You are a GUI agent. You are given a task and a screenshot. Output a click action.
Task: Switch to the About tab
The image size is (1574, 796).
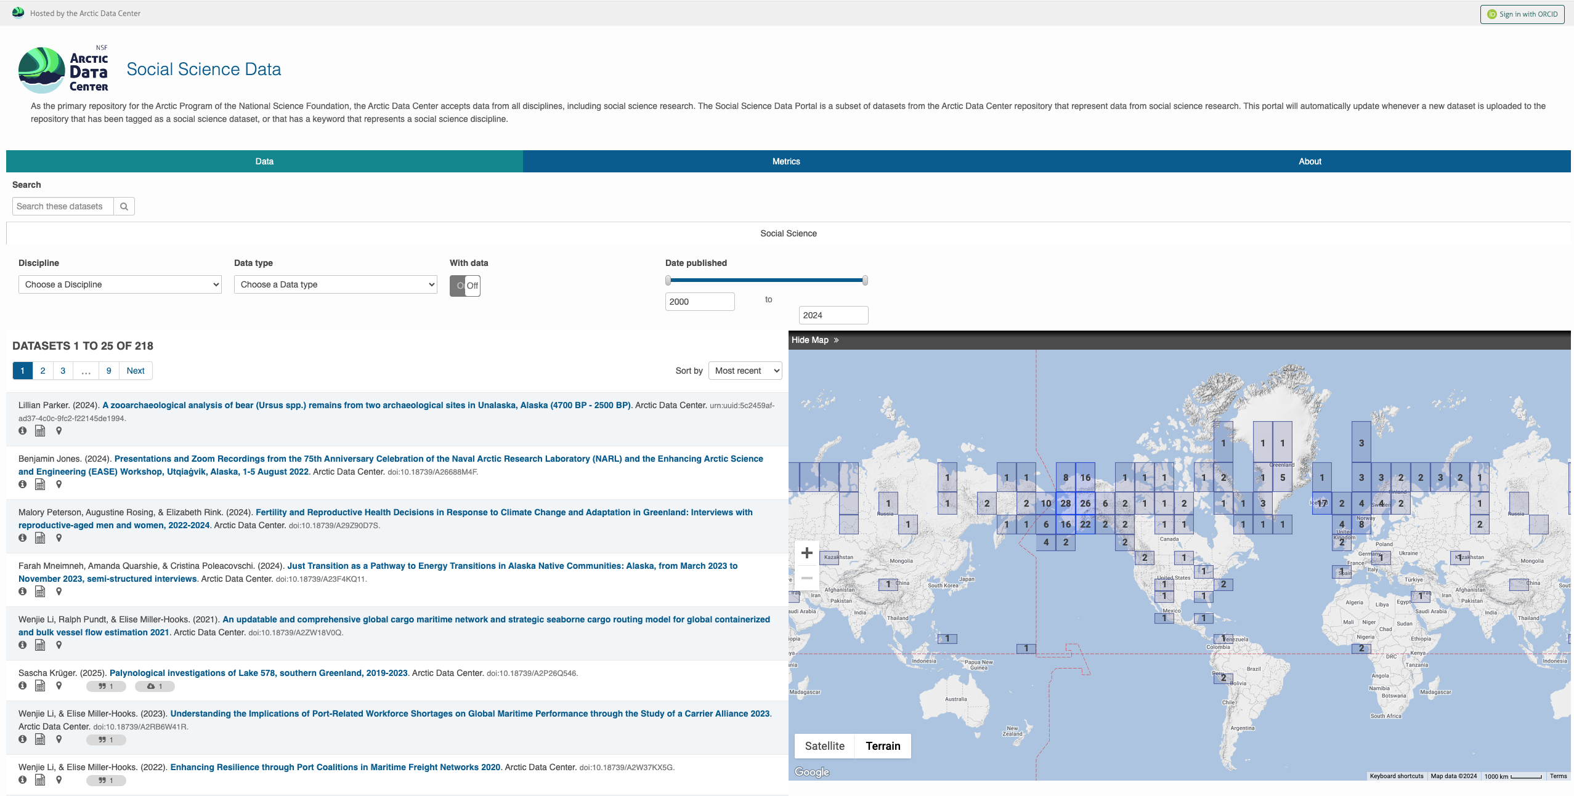[x=1310, y=161]
